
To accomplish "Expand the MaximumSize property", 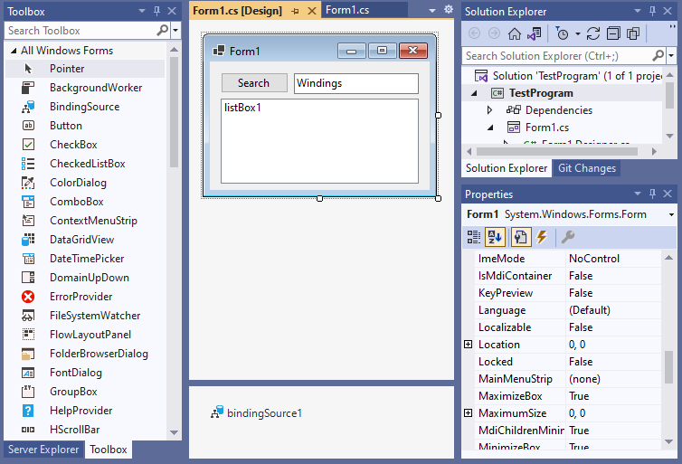I will coord(468,413).
